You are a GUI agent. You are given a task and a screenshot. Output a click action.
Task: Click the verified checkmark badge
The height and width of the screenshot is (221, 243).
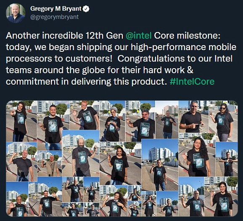(x=86, y=9)
